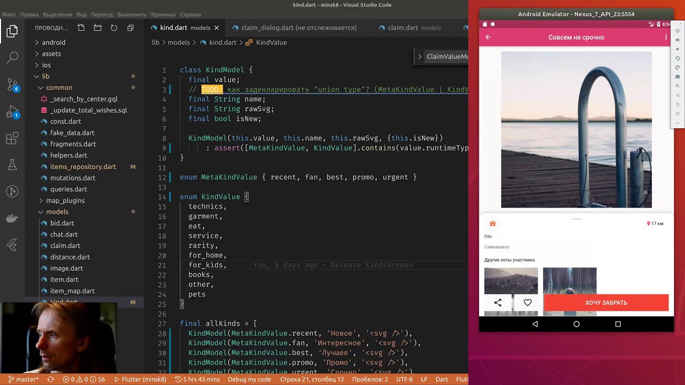The image size is (685, 385).
Task: Close the kind.dart editor tab
Action: pyautogui.click(x=217, y=28)
